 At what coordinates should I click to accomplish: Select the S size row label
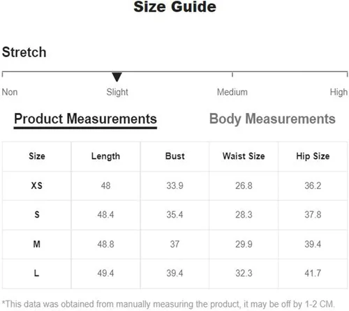pos(37,215)
